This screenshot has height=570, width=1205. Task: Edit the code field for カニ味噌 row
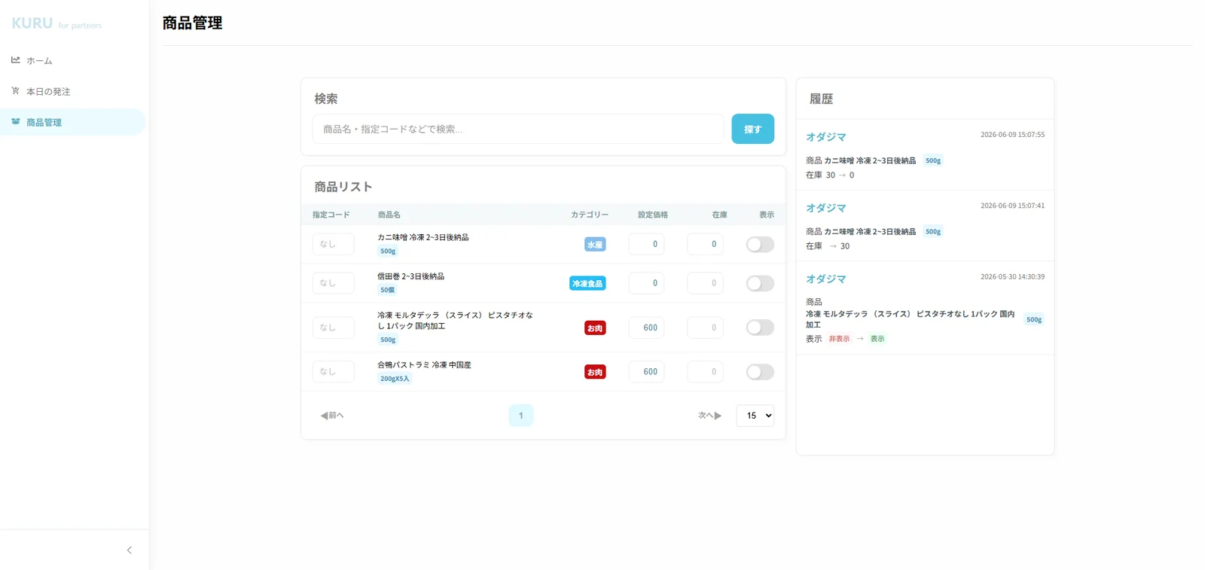[x=334, y=244]
